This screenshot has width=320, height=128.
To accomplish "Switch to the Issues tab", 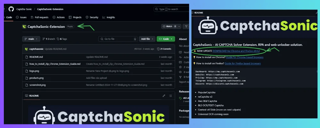I will [x=21, y=17].
